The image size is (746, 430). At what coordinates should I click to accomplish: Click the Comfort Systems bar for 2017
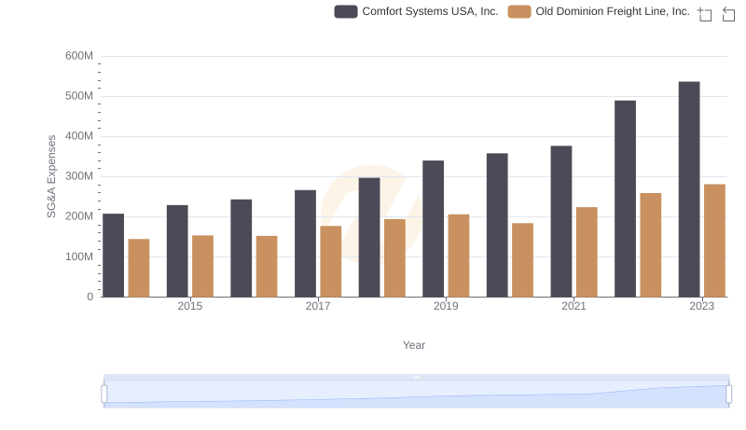coord(306,243)
